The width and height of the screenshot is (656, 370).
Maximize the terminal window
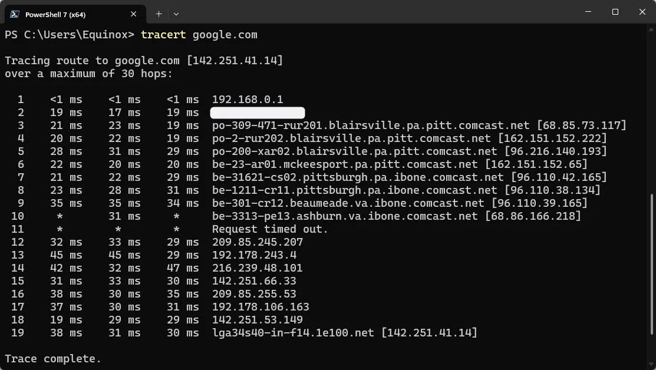point(615,12)
